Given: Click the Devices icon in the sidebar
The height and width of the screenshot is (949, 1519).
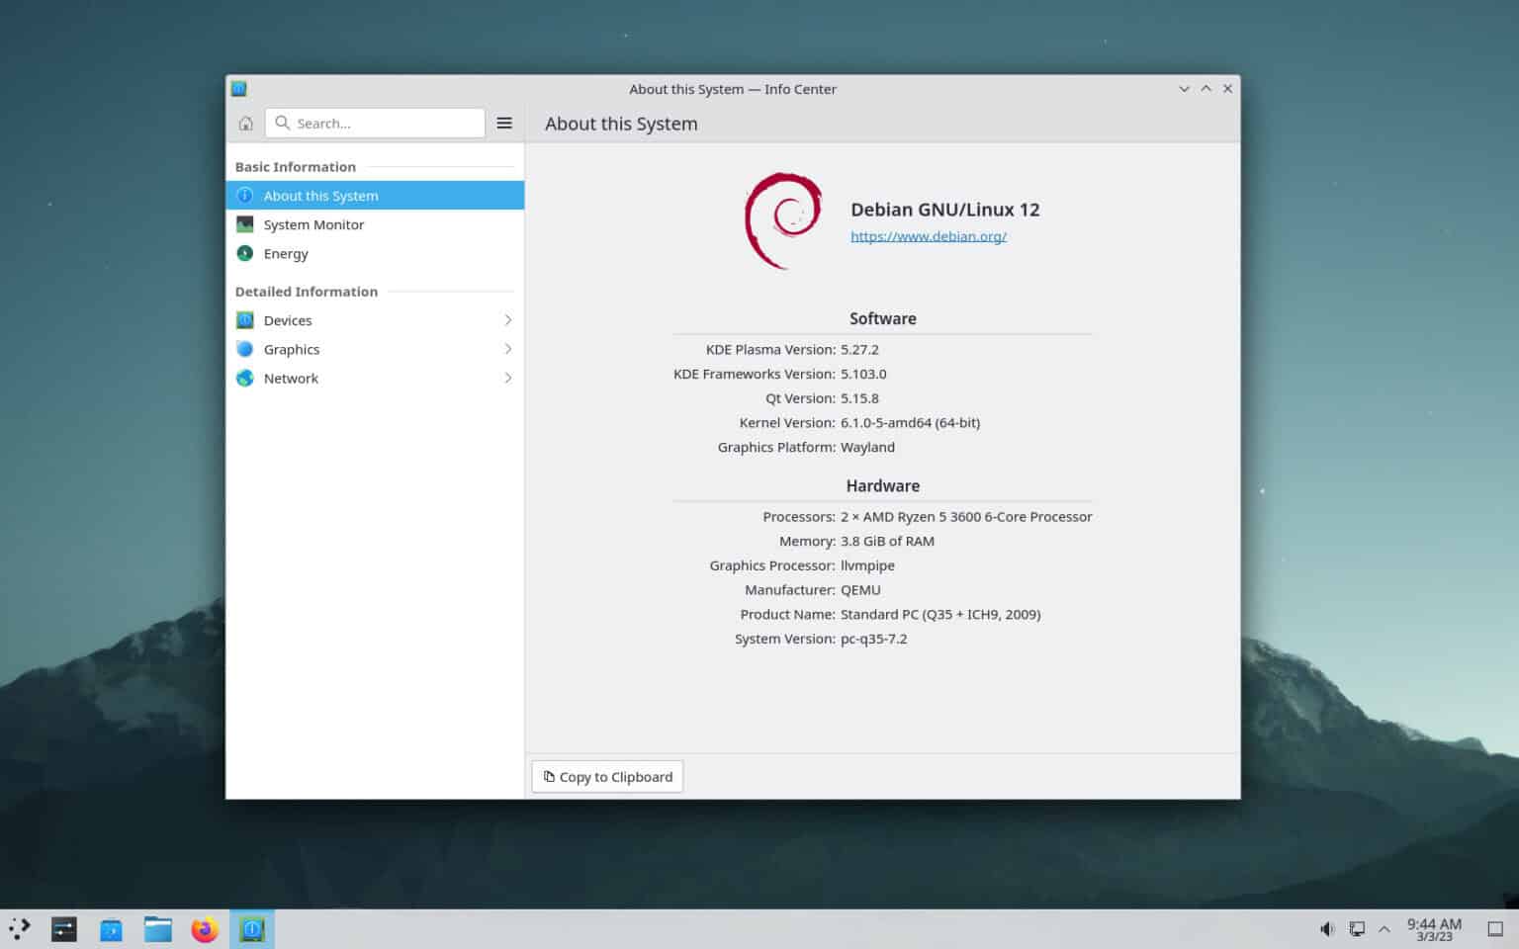Looking at the screenshot, I should (244, 319).
